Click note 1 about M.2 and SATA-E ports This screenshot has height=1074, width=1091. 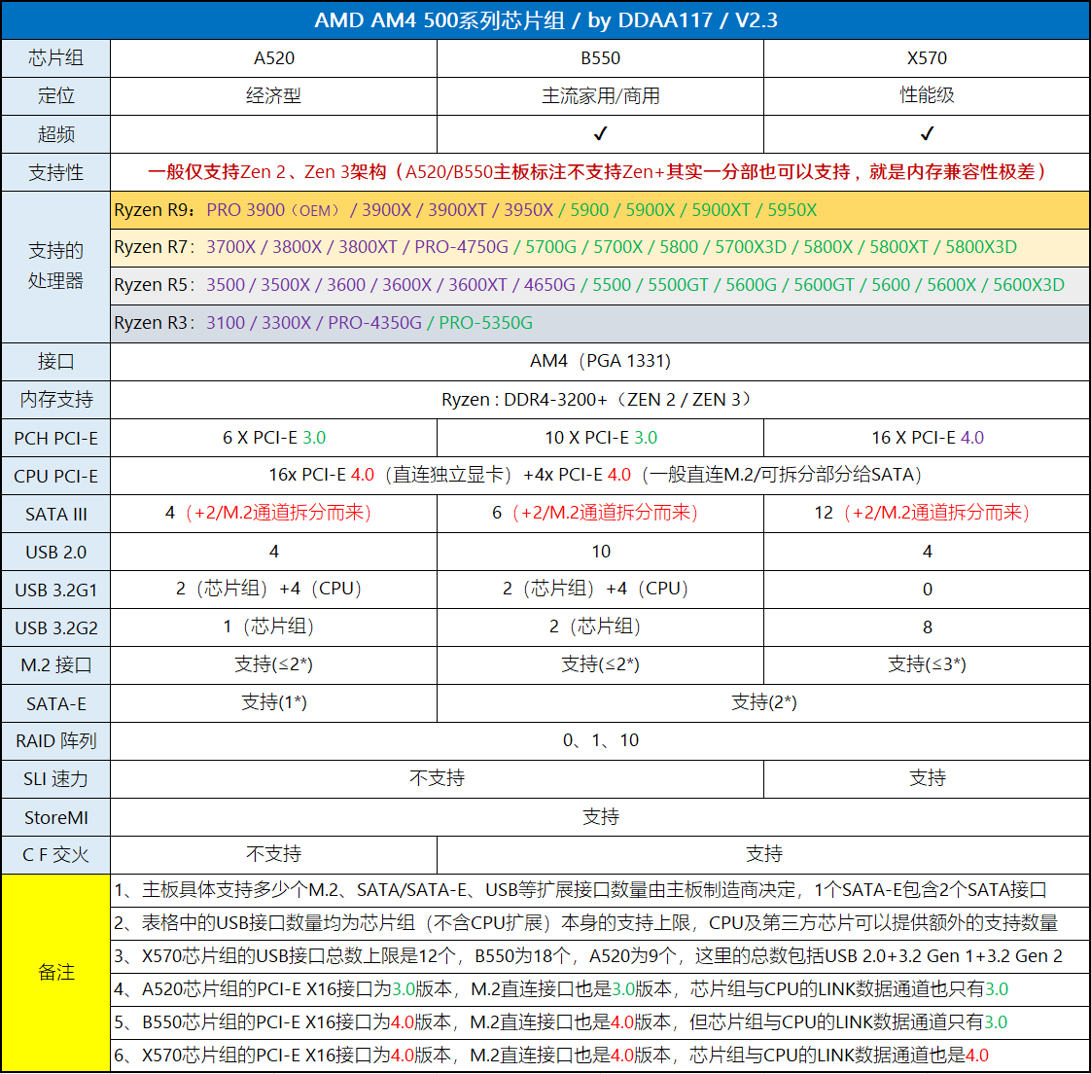(600, 891)
